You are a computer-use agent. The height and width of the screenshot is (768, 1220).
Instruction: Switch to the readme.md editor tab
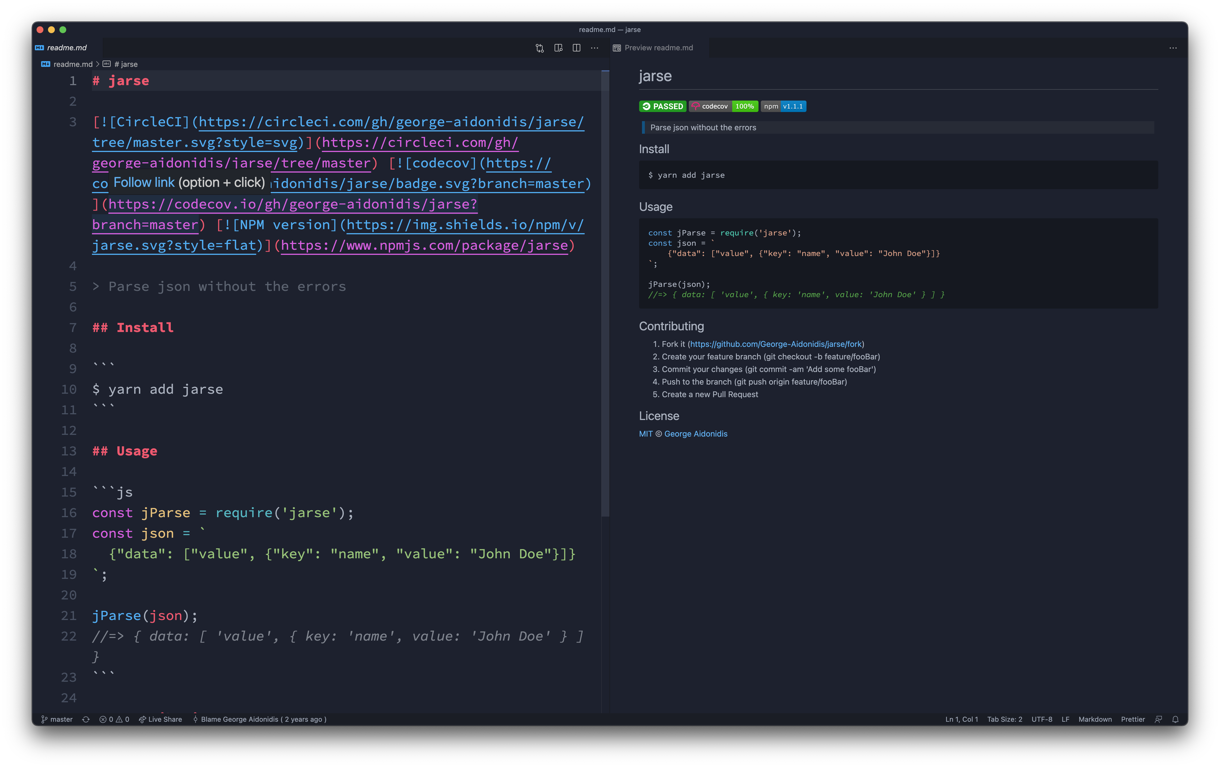[67, 48]
